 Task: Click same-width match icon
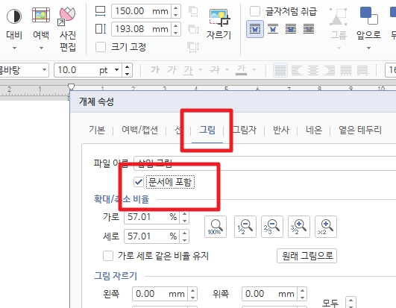(193, 29)
